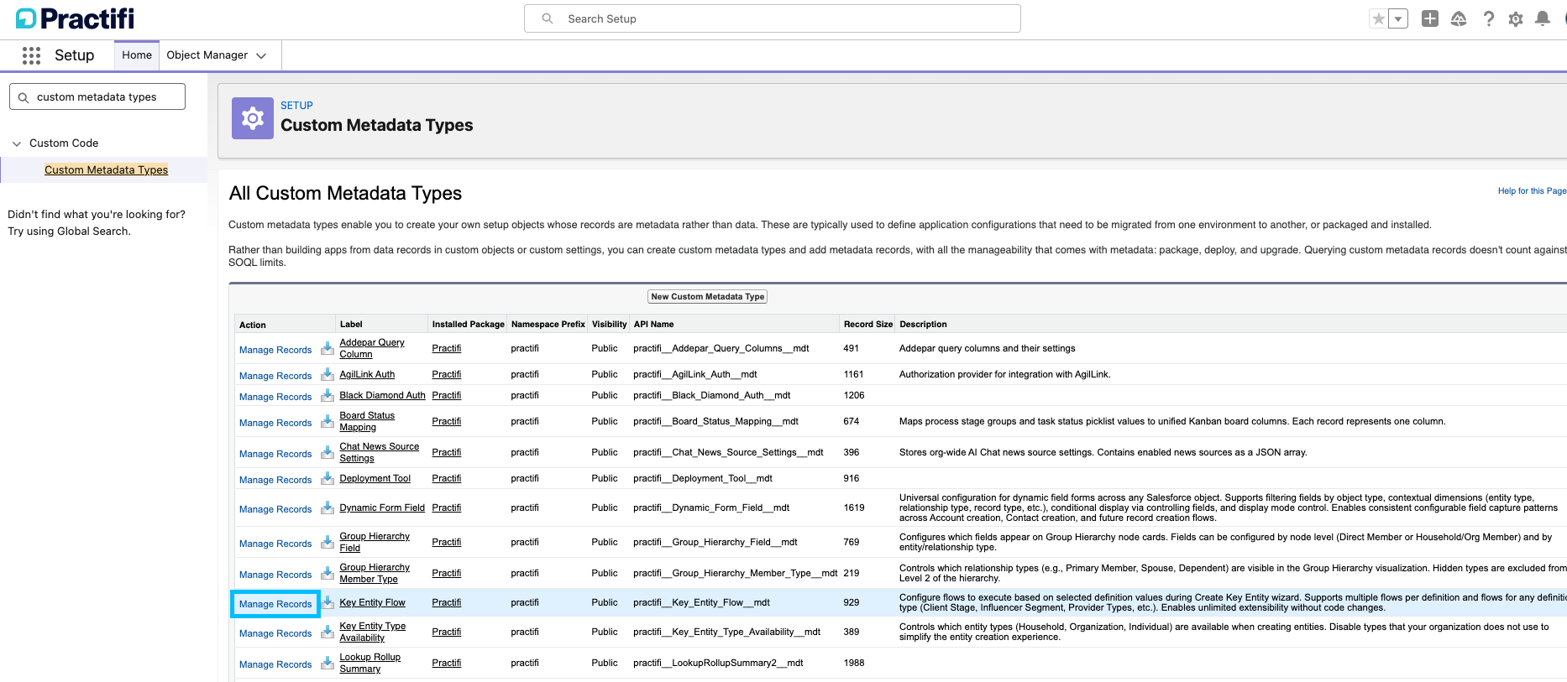
Task: Select Custom Metadata Types in the sidebar tree
Action: (x=106, y=169)
